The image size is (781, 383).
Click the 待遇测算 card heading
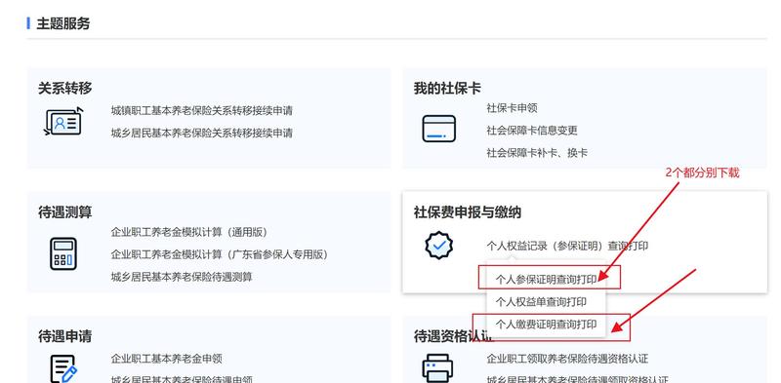64,212
